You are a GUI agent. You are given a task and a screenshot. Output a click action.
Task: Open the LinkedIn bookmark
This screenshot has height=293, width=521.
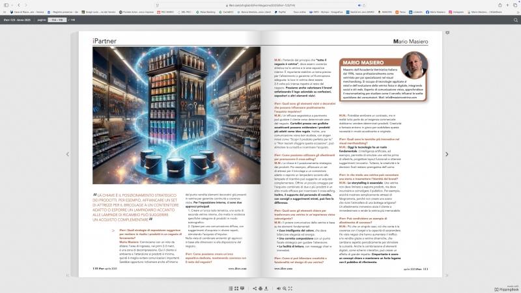(415, 12)
